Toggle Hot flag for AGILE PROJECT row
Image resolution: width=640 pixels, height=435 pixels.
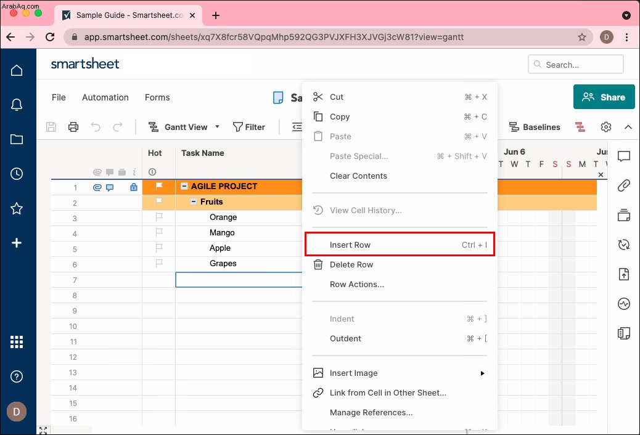click(159, 186)
